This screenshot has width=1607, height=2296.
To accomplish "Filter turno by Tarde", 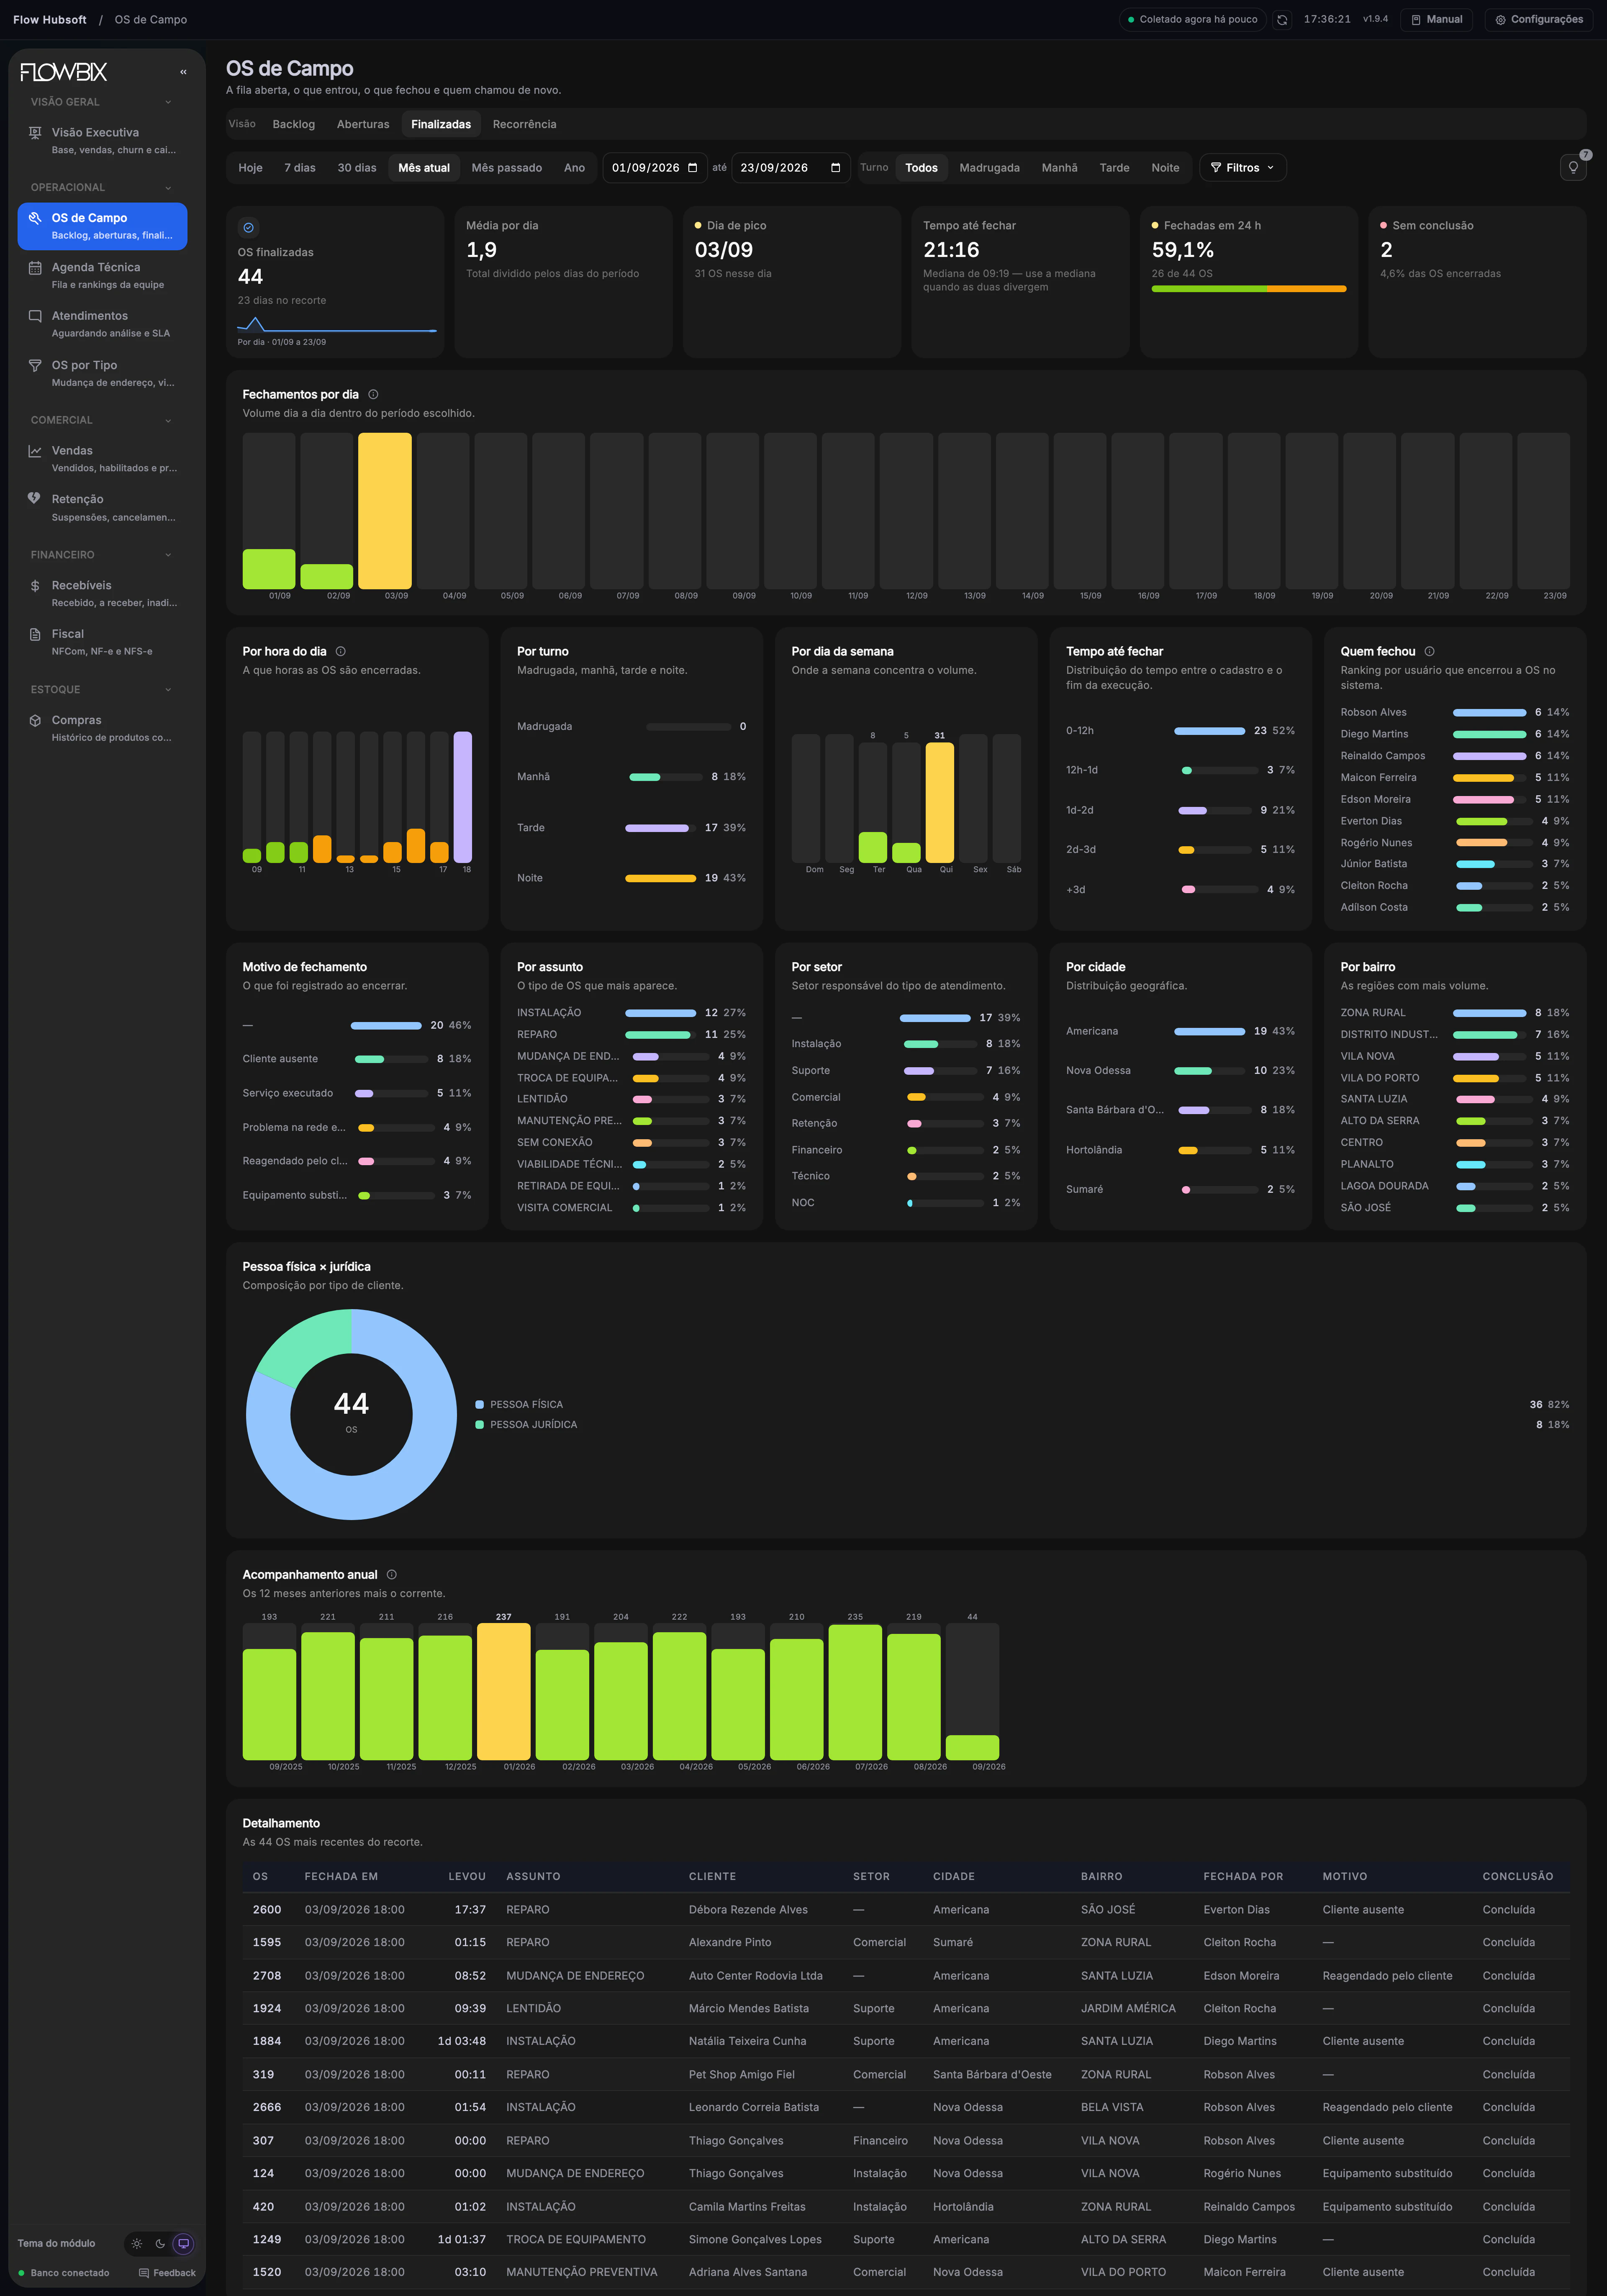I will (x=1114, y=168).
